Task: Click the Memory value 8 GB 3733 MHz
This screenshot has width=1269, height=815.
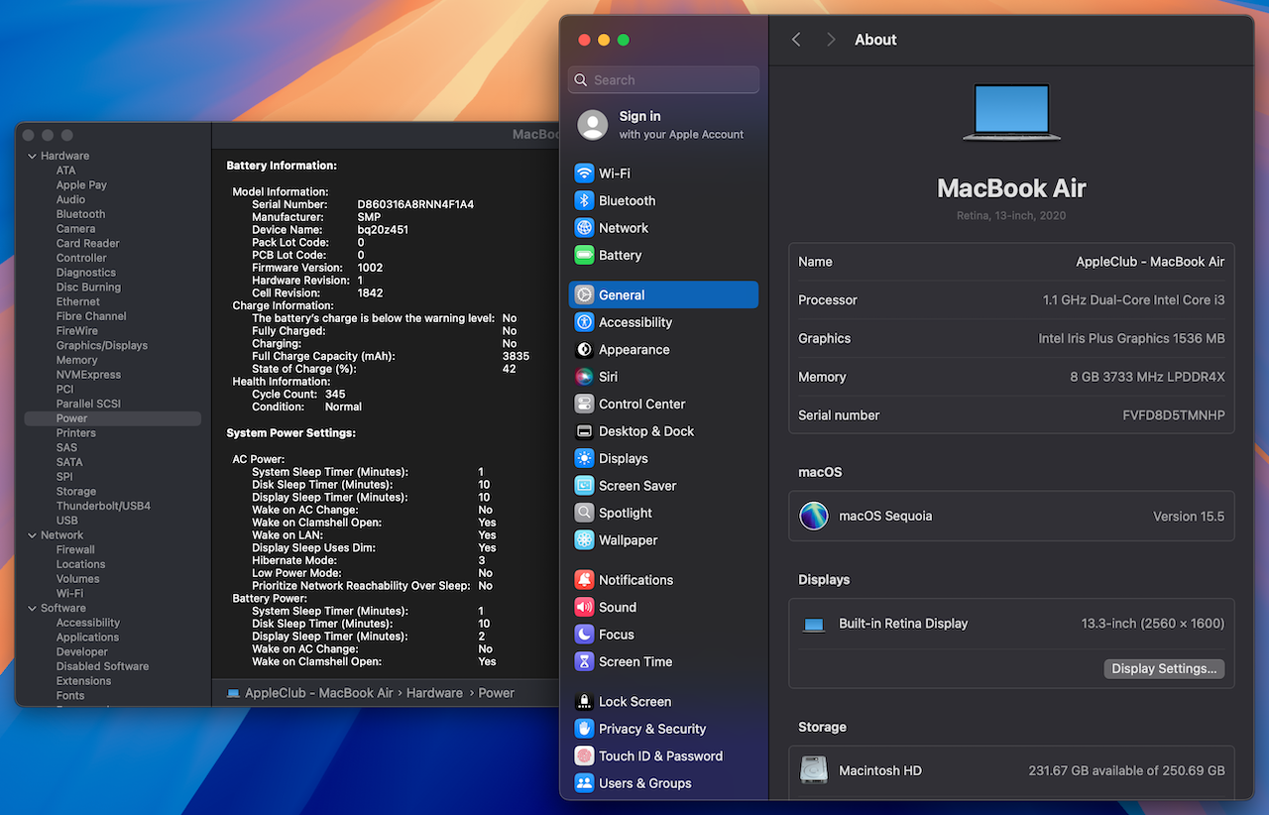Action: pyautogui.click(x=1147, y=377)
